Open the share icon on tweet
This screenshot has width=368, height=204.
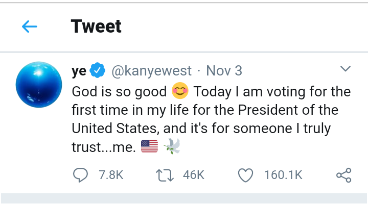tap(343, 175)
